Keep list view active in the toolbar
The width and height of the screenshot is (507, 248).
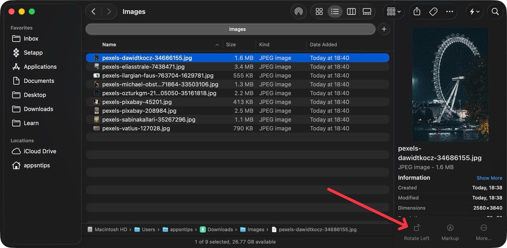(x=335, y=11)
